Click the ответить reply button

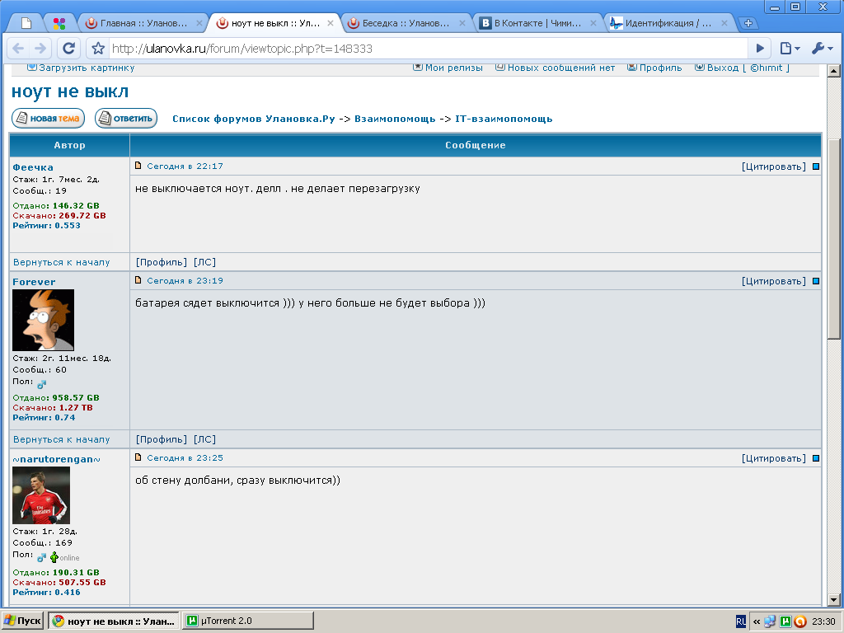point(126,119)
